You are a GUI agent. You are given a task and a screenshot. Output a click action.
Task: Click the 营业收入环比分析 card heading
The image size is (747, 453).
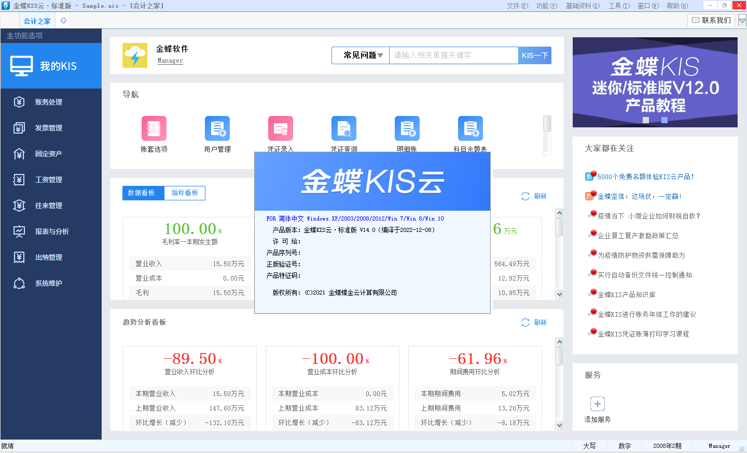click(x=190, y=372)
